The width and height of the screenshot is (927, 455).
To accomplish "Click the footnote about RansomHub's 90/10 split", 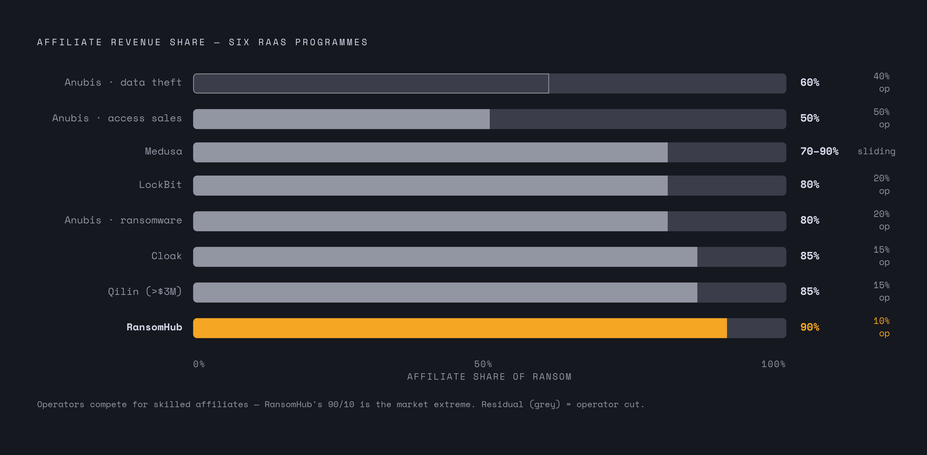I will 340,405.
